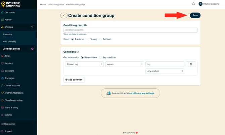
Task: Click the Intuitive Shipping logo
Action: pyautogui.click(x=11, y=4)
